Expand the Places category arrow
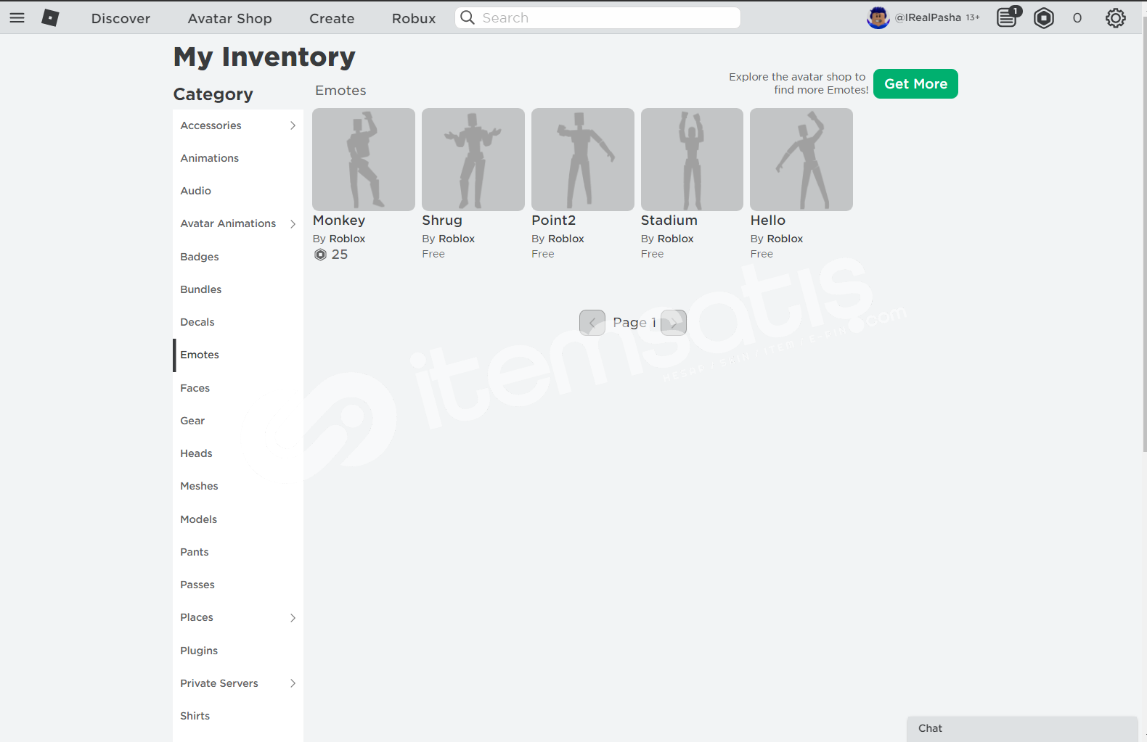The image size is (1147, 742). click(293, 618)
